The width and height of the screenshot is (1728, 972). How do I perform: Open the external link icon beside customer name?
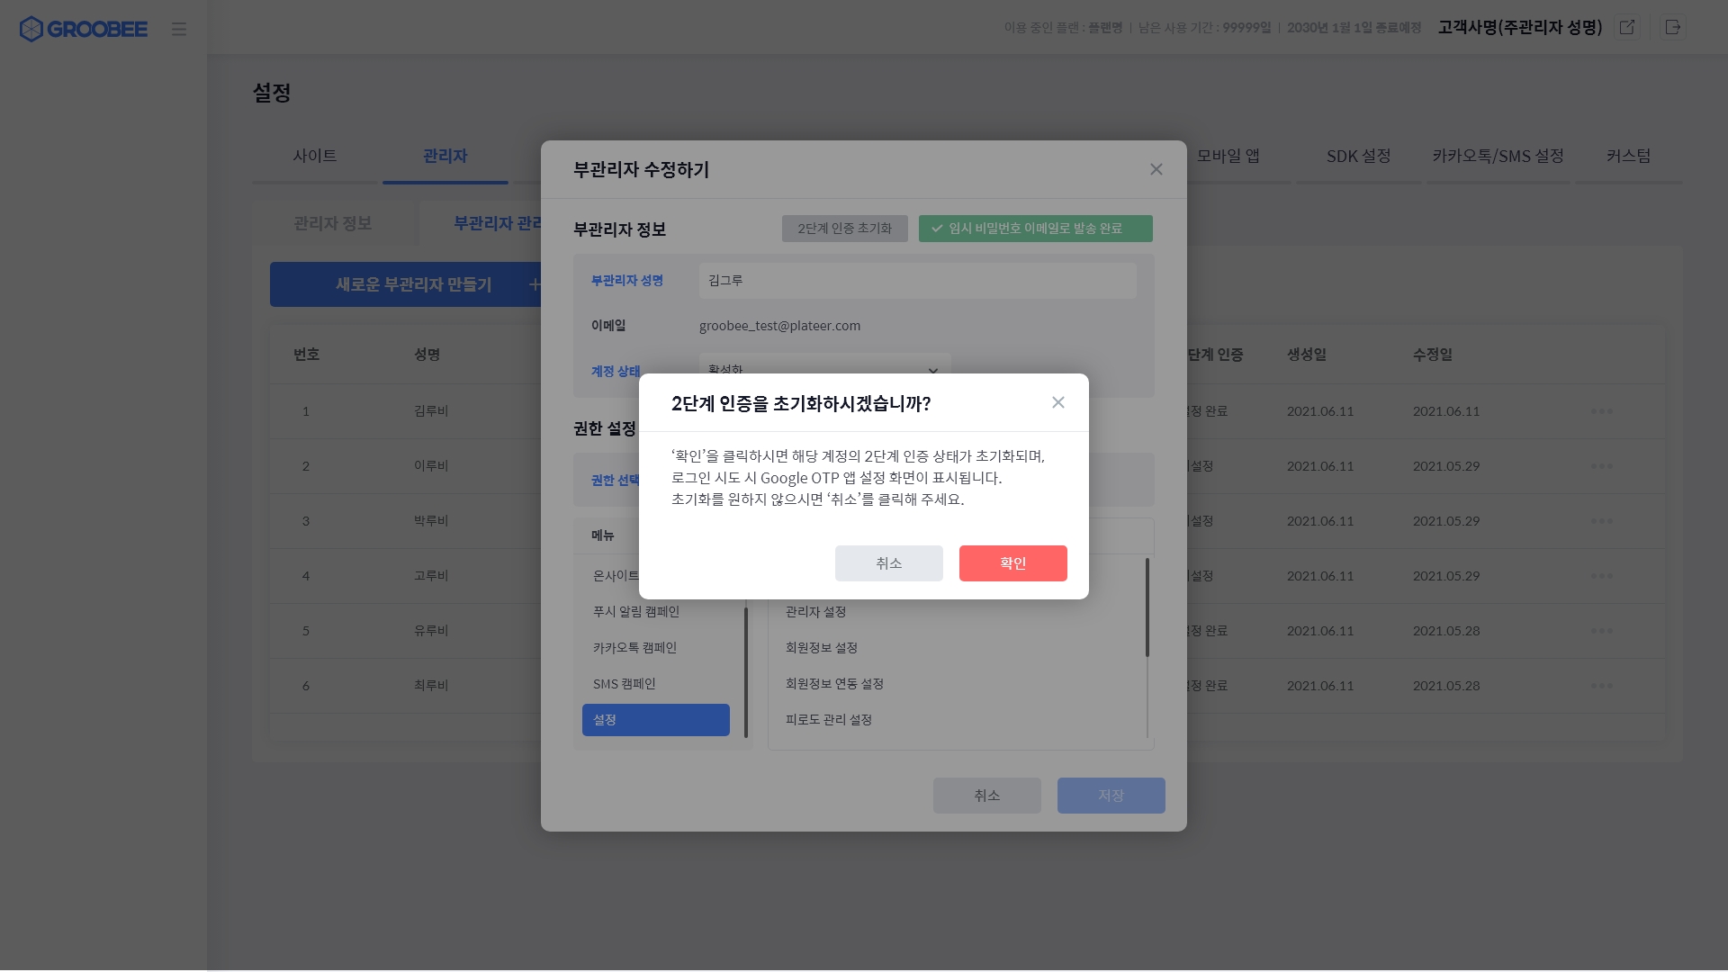pos(1626,27)
